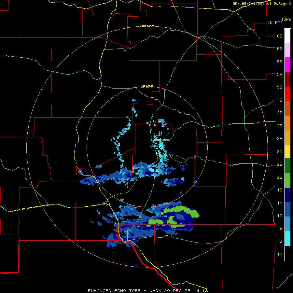Click the light pink legend color band
293x293 pixels.
coord(287,50)
